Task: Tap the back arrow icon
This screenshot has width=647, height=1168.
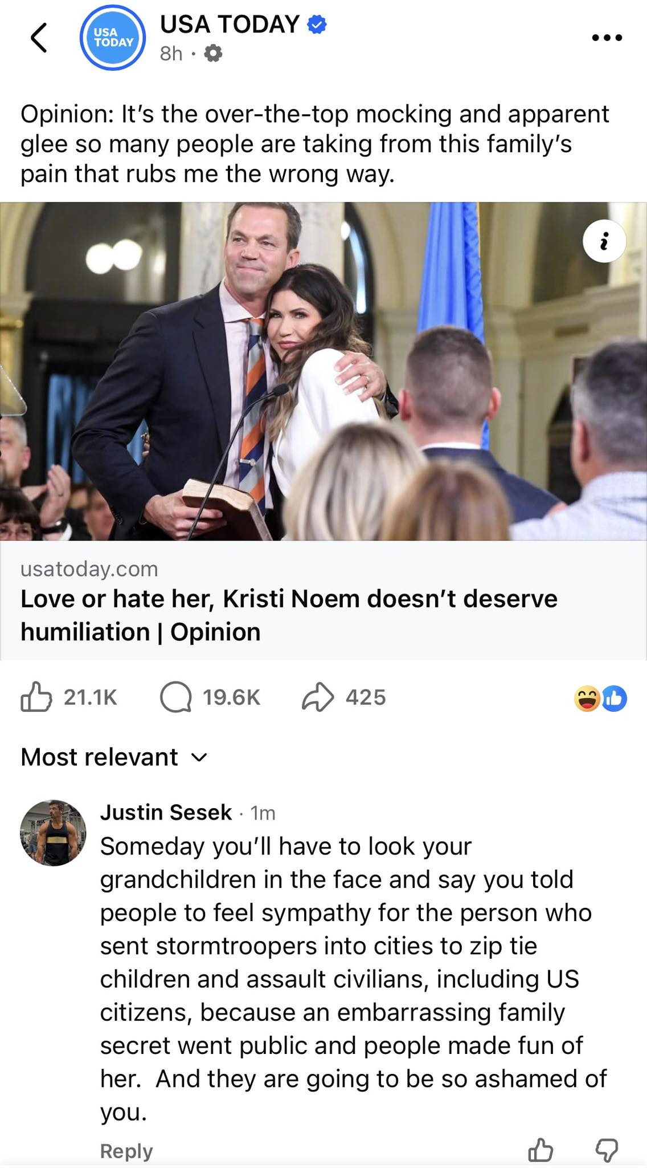Action: pyautogui.click(x=39, y=39)
